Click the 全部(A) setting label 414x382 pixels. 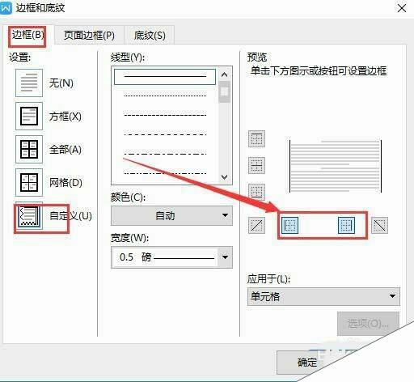coord(65,150)
